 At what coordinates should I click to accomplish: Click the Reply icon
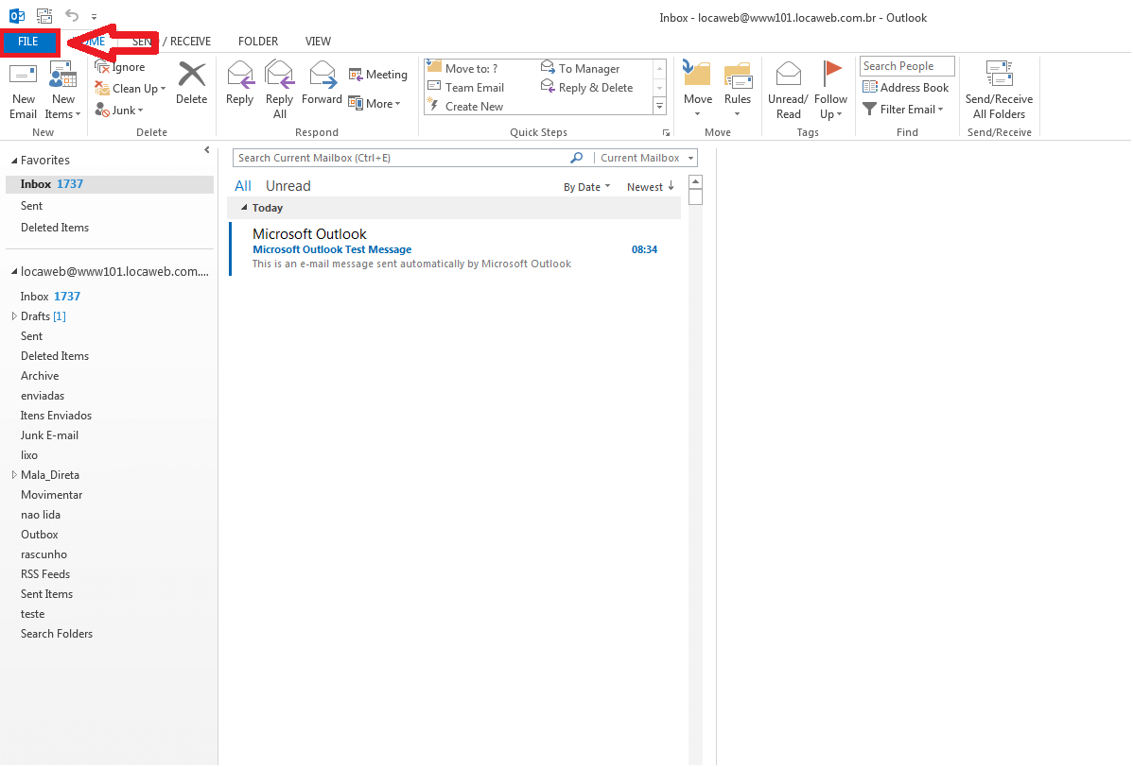point(240,75)
